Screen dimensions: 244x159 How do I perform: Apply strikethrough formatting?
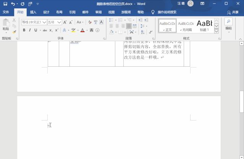45,30
